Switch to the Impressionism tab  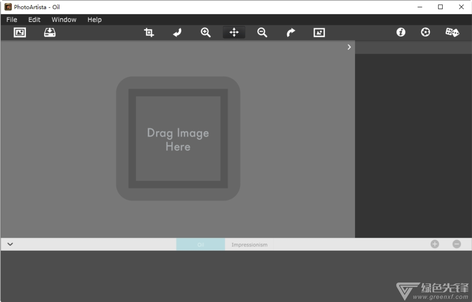(x=250, y=245)
